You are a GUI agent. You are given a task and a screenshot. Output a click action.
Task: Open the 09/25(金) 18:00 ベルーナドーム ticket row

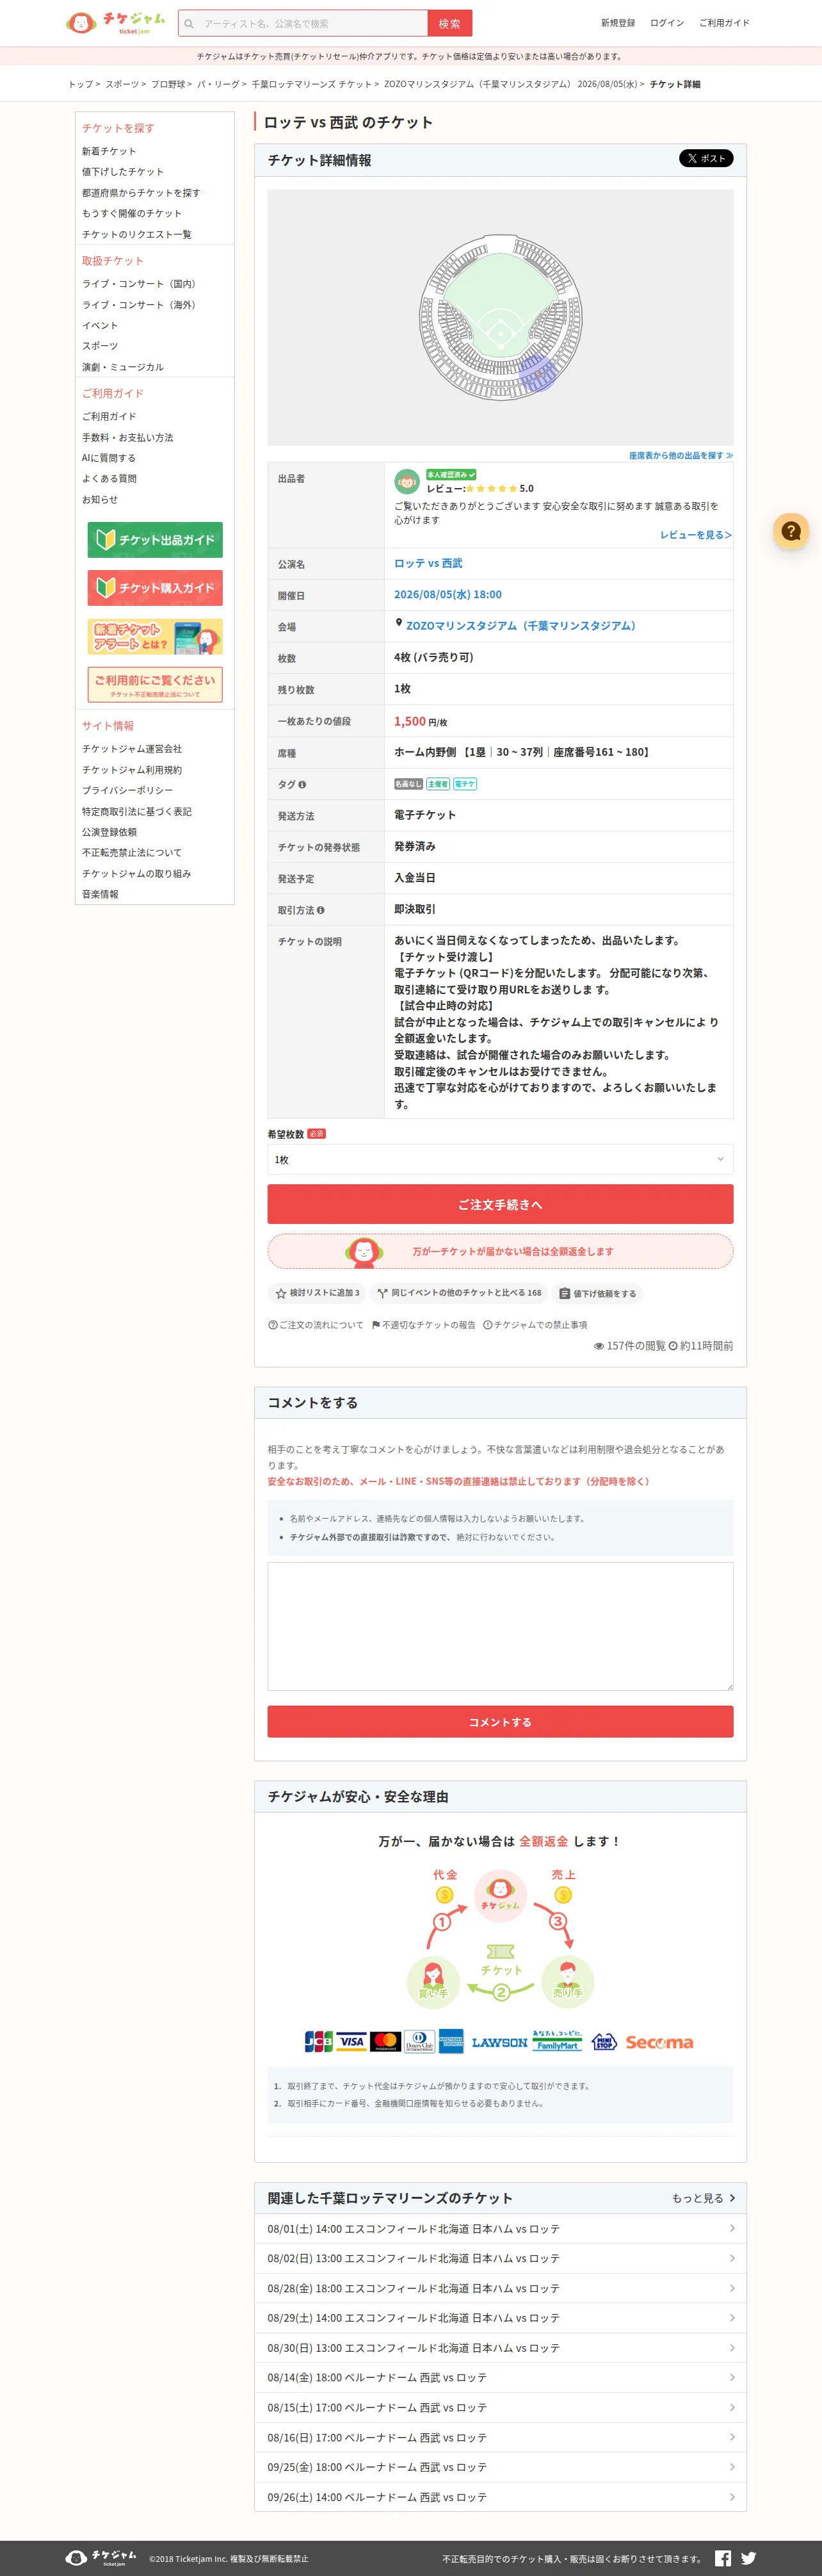point(500,2467)
